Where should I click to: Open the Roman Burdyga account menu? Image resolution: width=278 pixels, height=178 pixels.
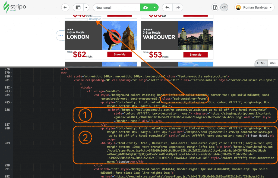(254, 8)
